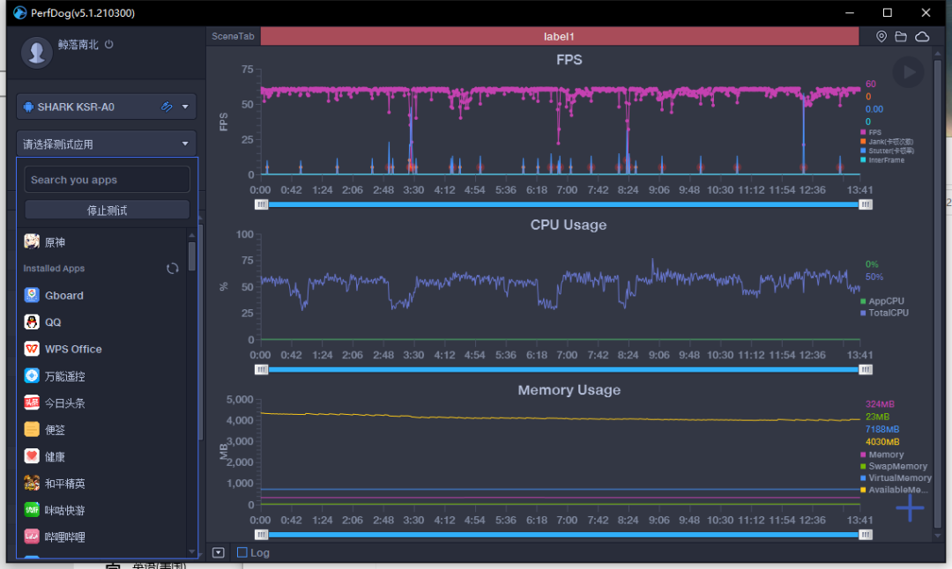Viewport: 952px width, 569px height.
Task: Click Memory Usage right range slider handle
Action: [866, 535]
